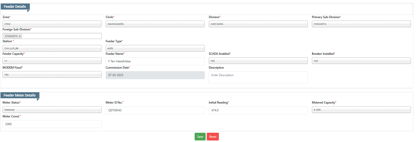Click the Zone field label

point(7,17)
